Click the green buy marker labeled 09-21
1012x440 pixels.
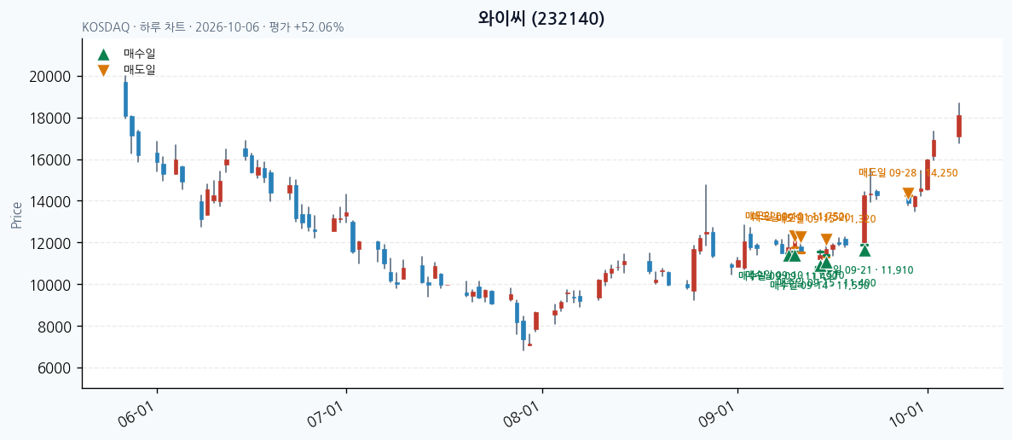click(865, 250)
